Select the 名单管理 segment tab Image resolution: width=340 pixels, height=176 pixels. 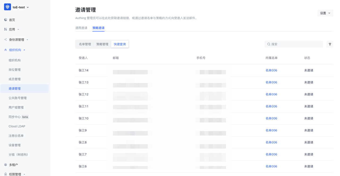pos(85,44)
